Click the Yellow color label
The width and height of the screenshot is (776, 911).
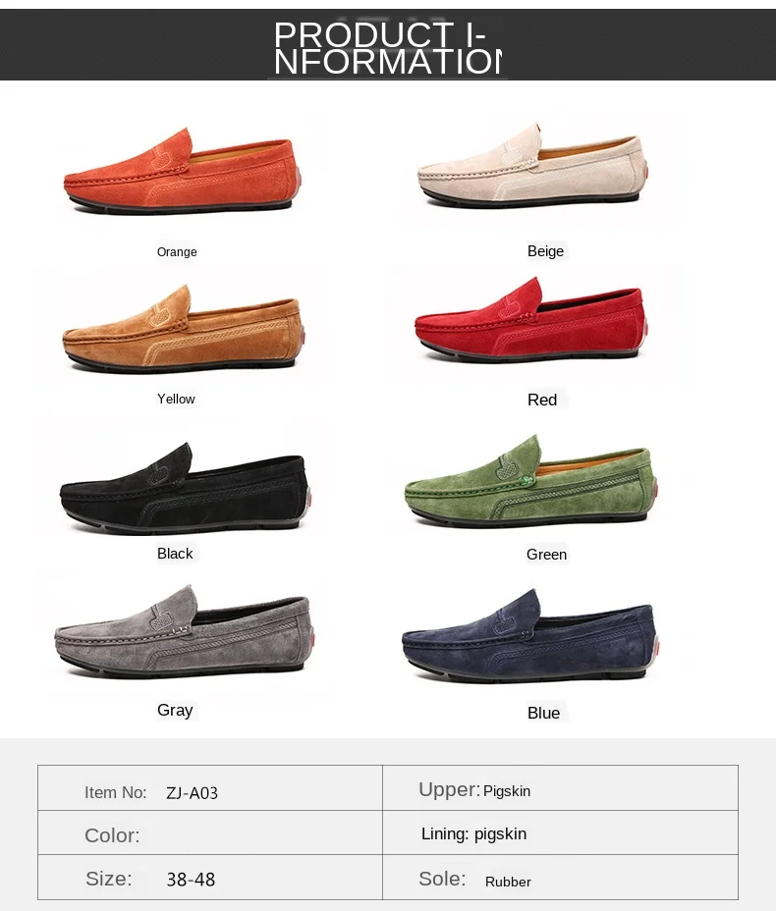[176, 400]
